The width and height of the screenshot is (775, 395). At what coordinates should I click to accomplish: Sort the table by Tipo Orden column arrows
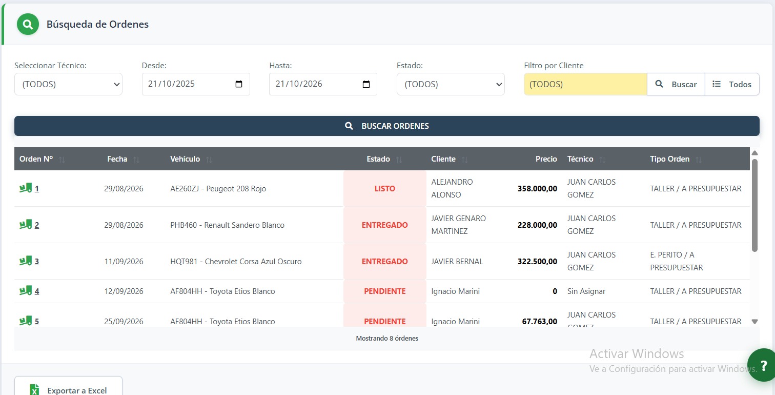(699, 160)
